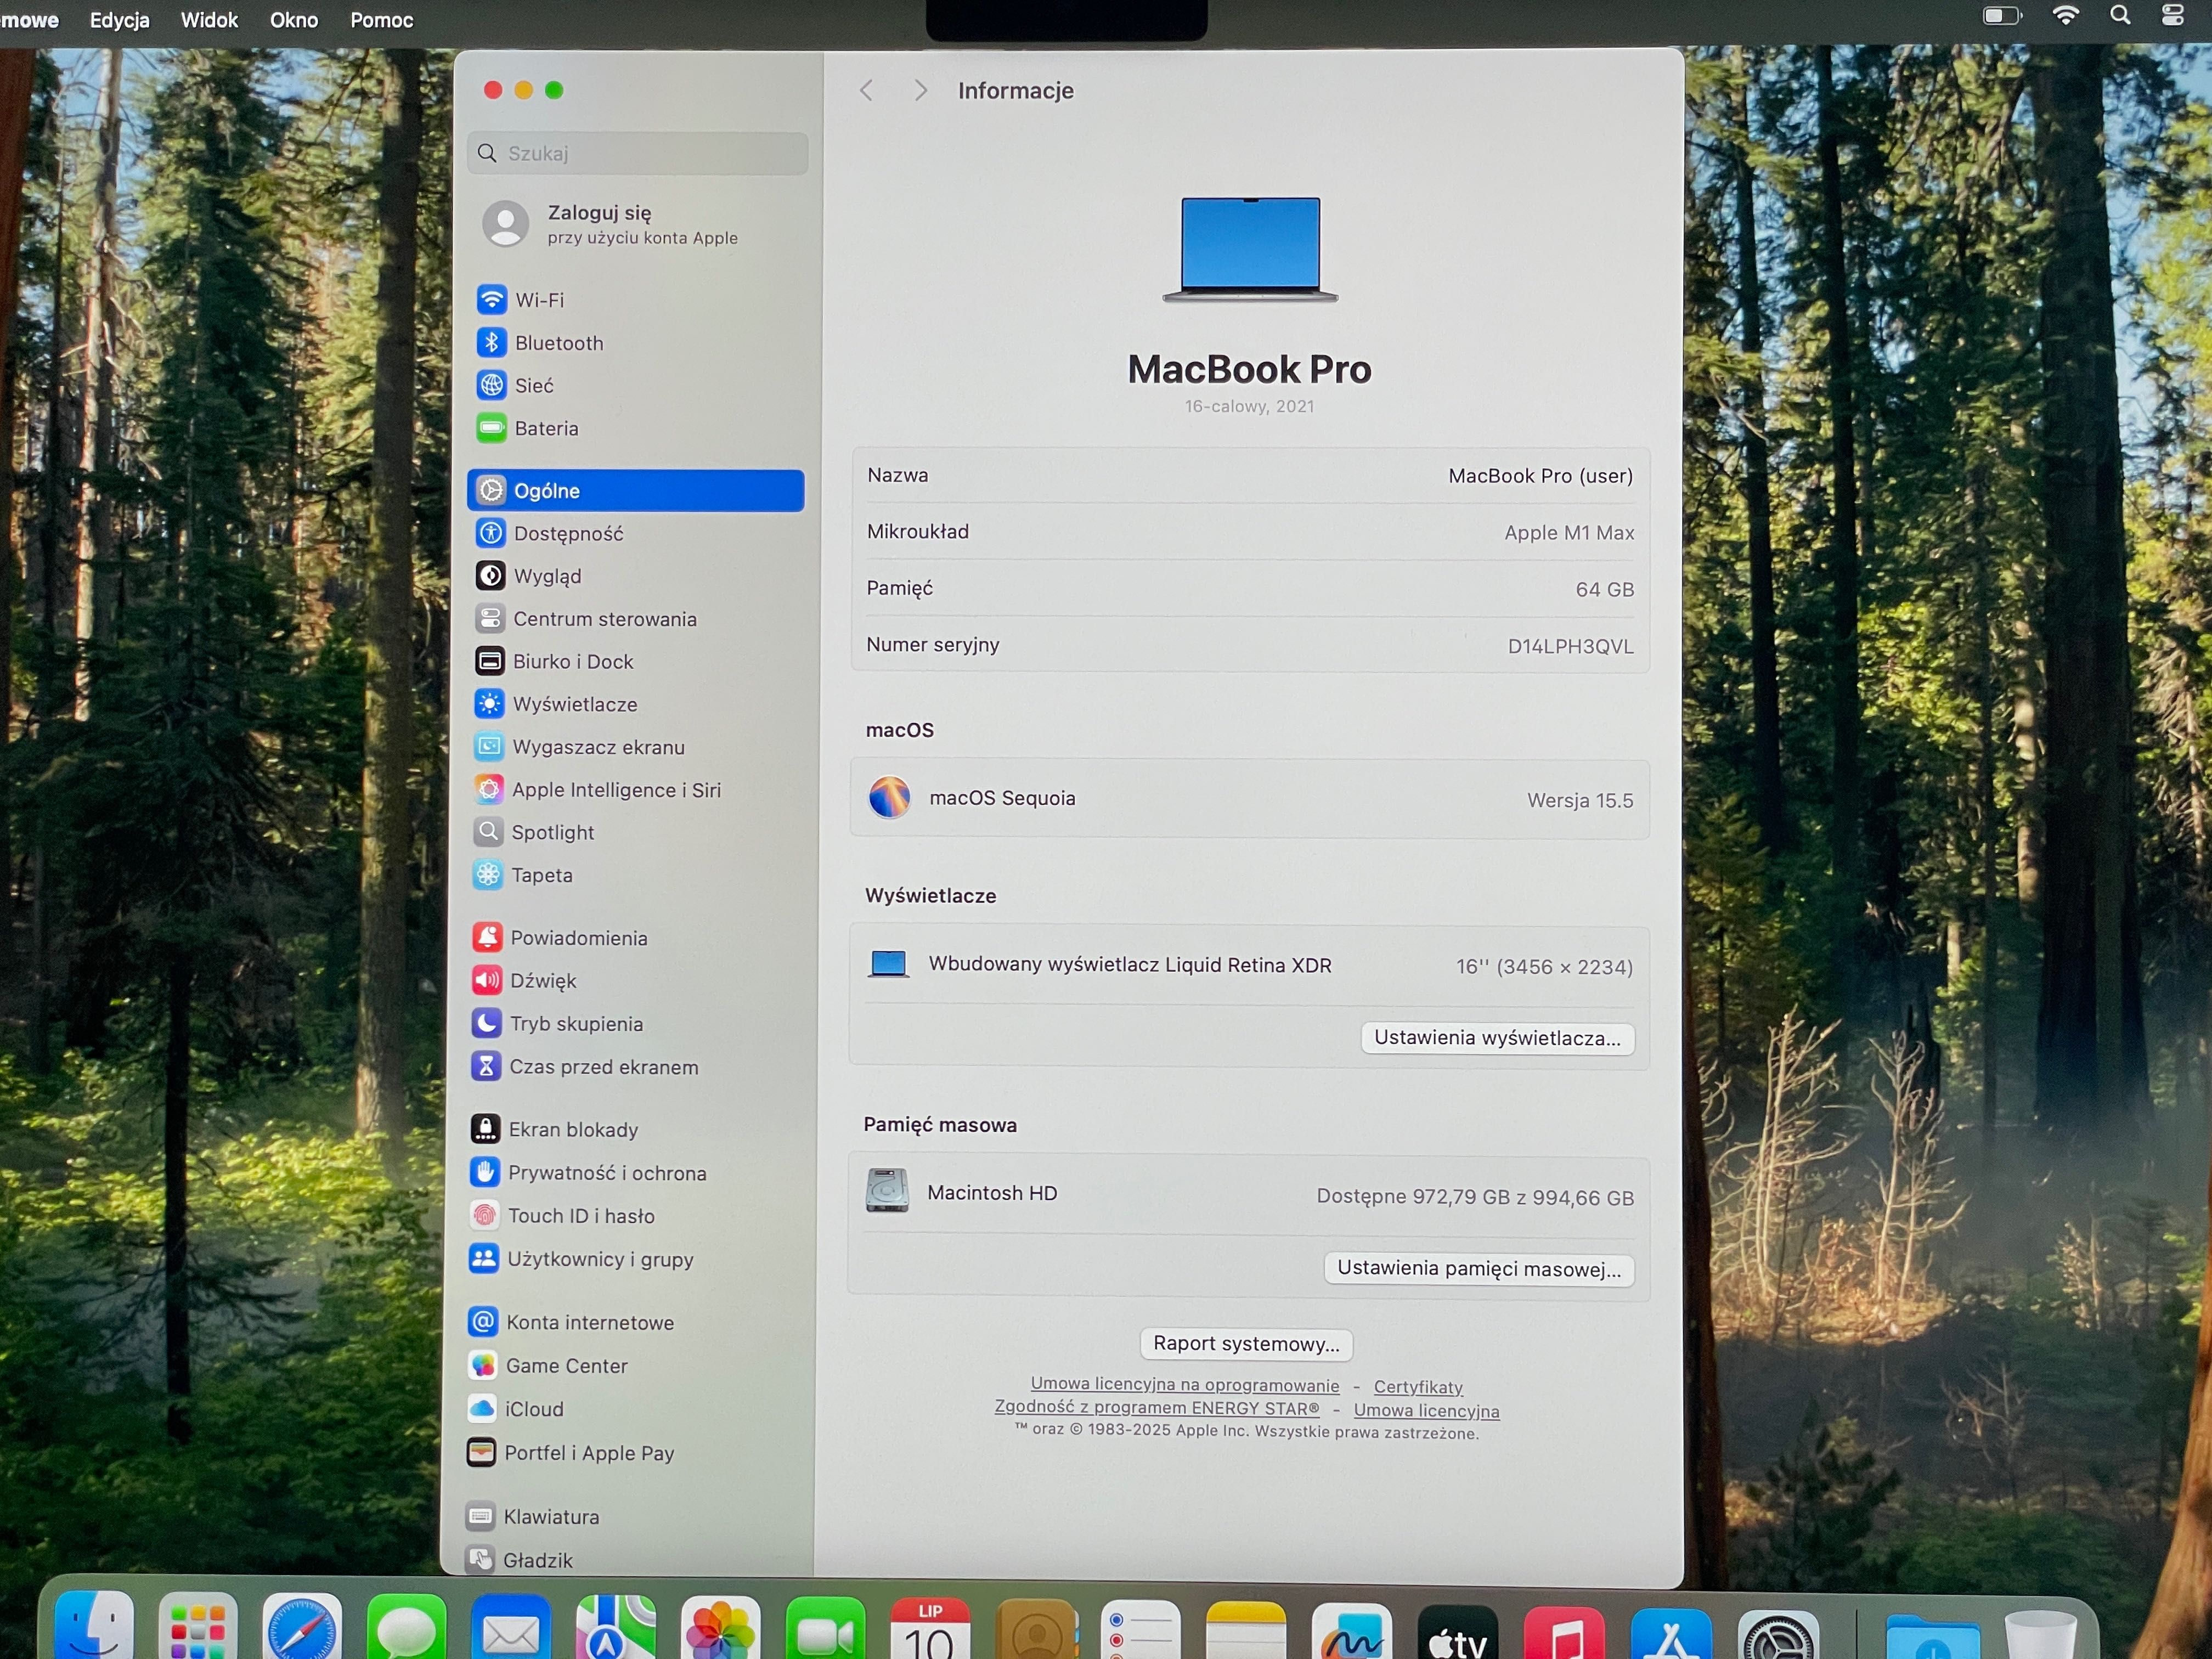Open Certyfikaty link

[1418, 1387]
